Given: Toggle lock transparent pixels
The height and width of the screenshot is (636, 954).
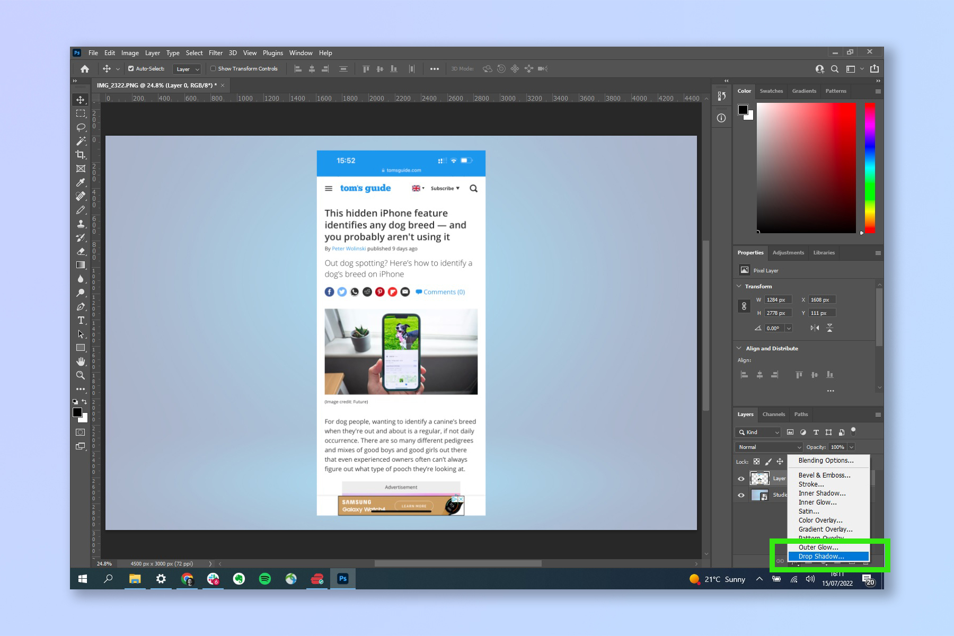Looking at the screenshot, I should pyautogui.click(x=757, y=462).
